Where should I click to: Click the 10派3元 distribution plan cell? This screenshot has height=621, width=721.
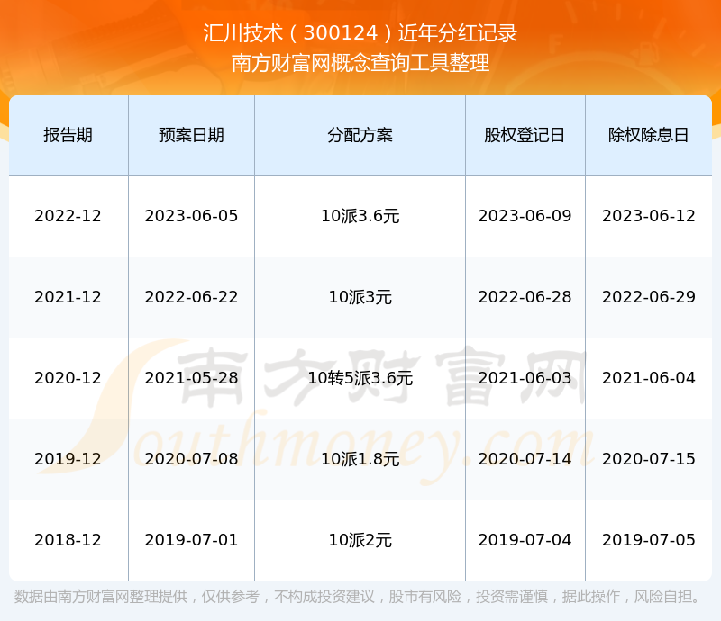pos(360,297)
